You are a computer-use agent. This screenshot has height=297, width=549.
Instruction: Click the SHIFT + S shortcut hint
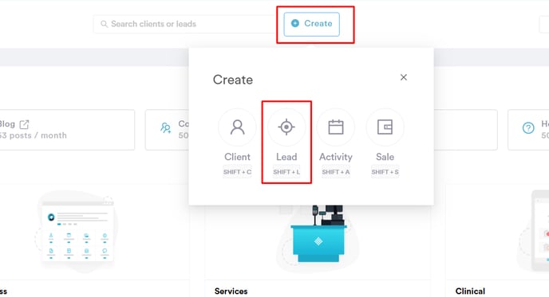(x=385, y=172)
